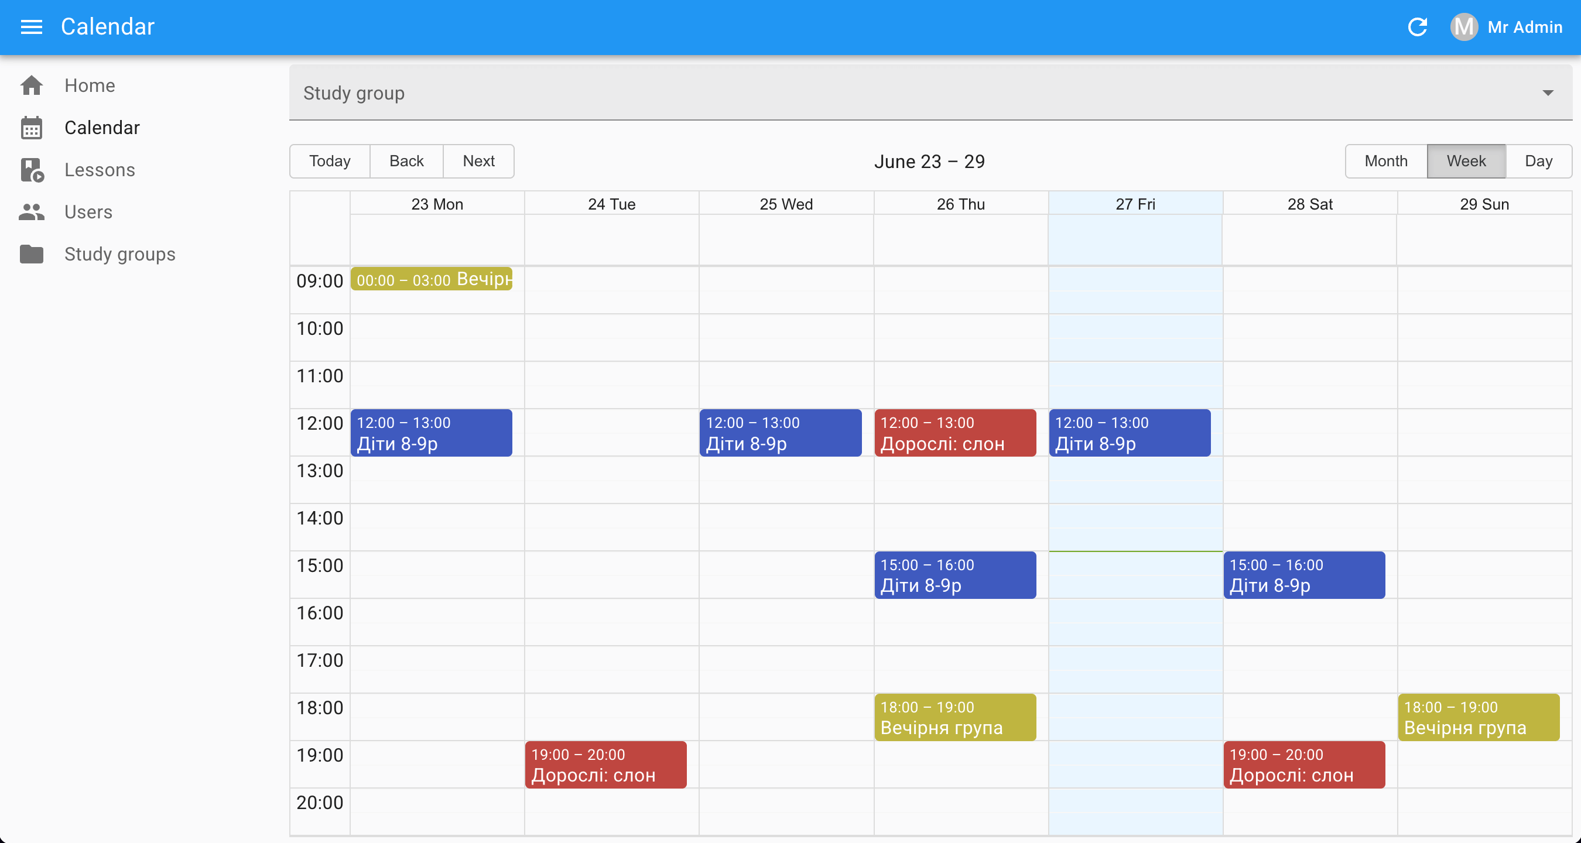Click the Home house icon
This screenshot has height=843, width=1581.
click(31, 85)
